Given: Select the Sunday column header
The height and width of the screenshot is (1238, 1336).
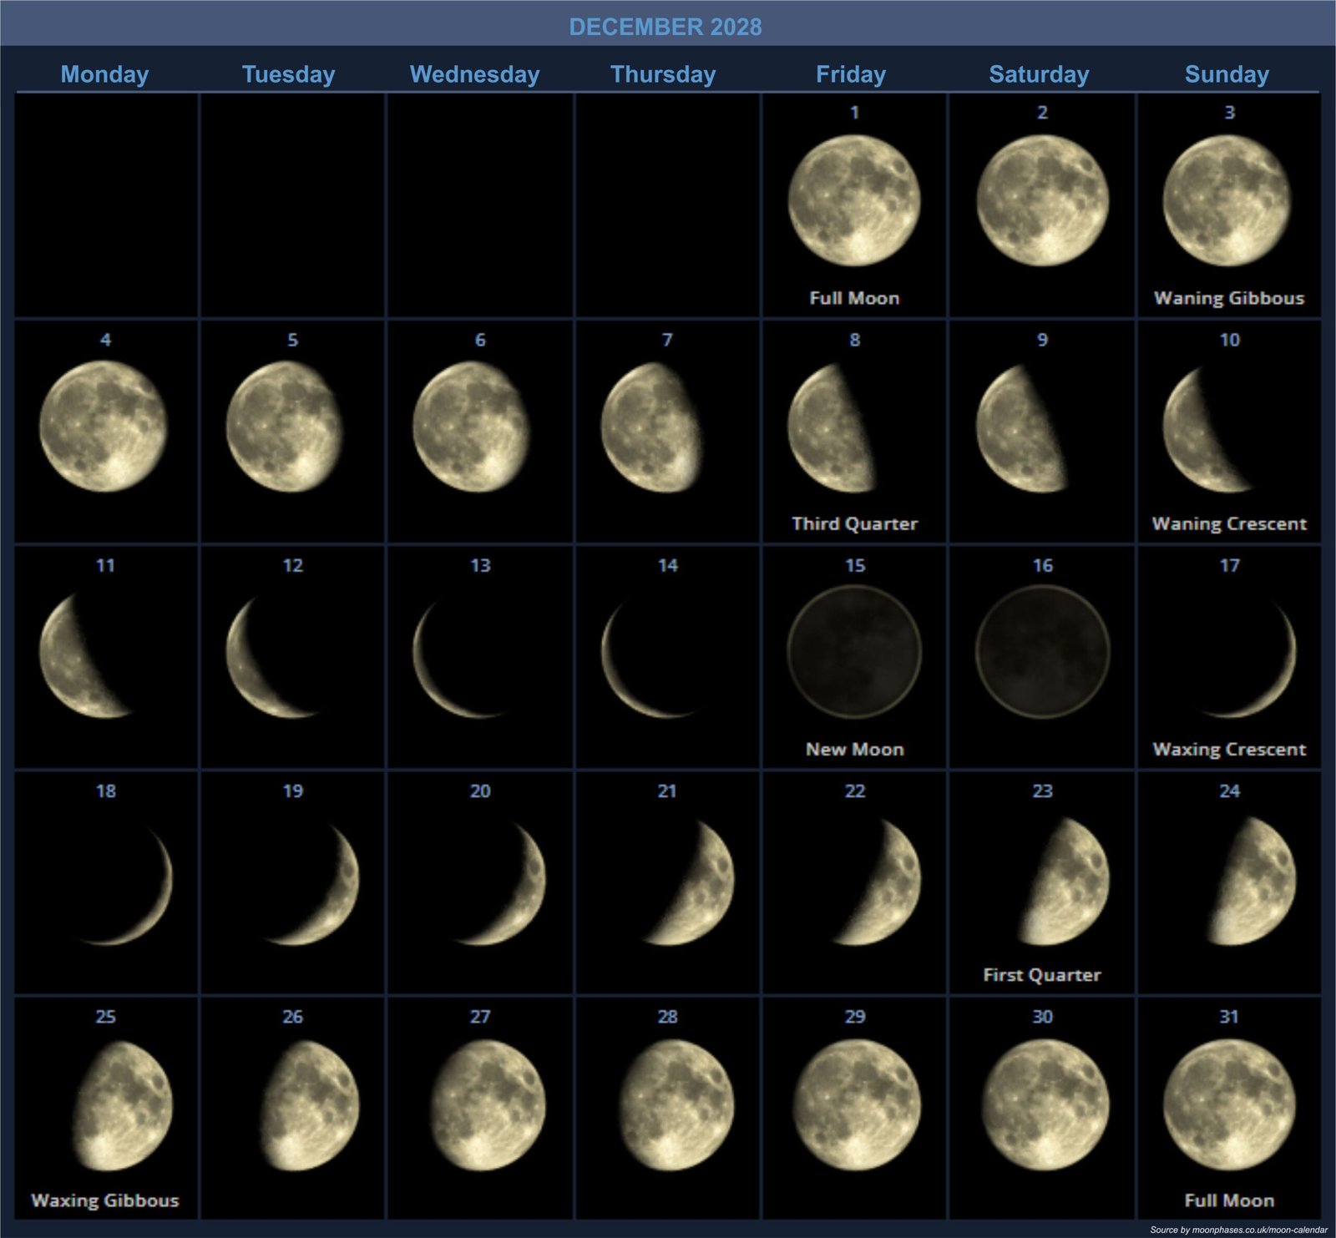Looking at the screenshot, I should [1227, 74].
